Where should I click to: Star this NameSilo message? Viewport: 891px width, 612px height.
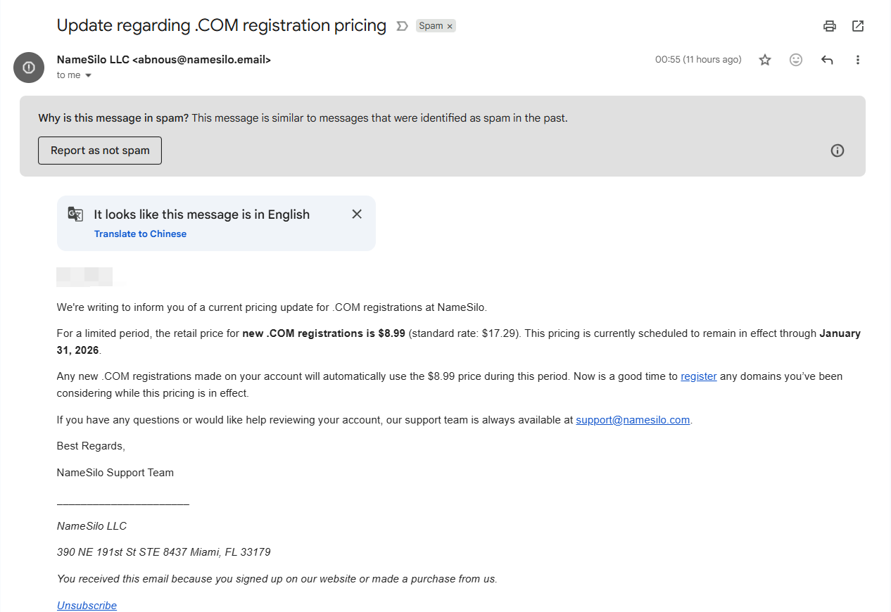(x=765, y=60)
